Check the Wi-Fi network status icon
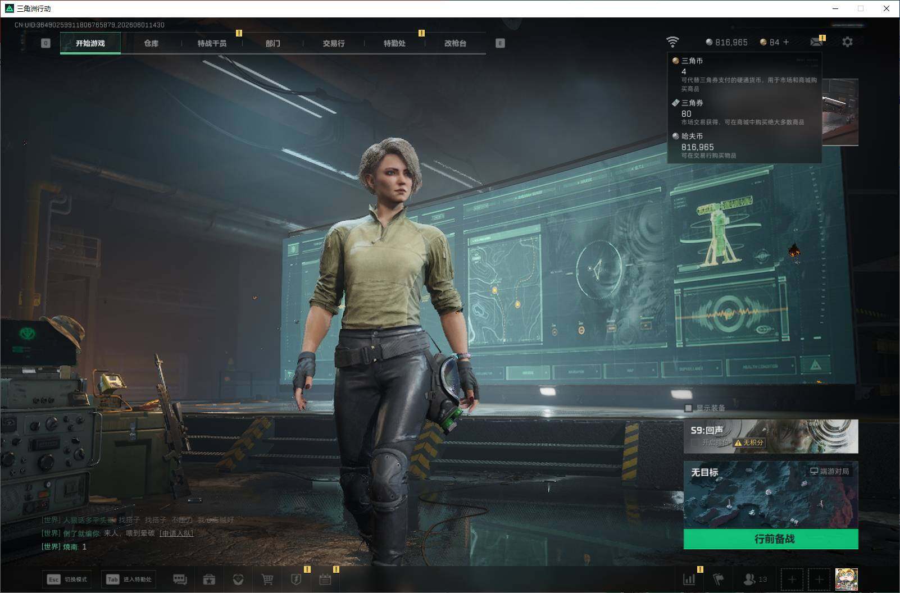This screenshot has height=593, width=900. pyautogui.click(x=672, y=42)
